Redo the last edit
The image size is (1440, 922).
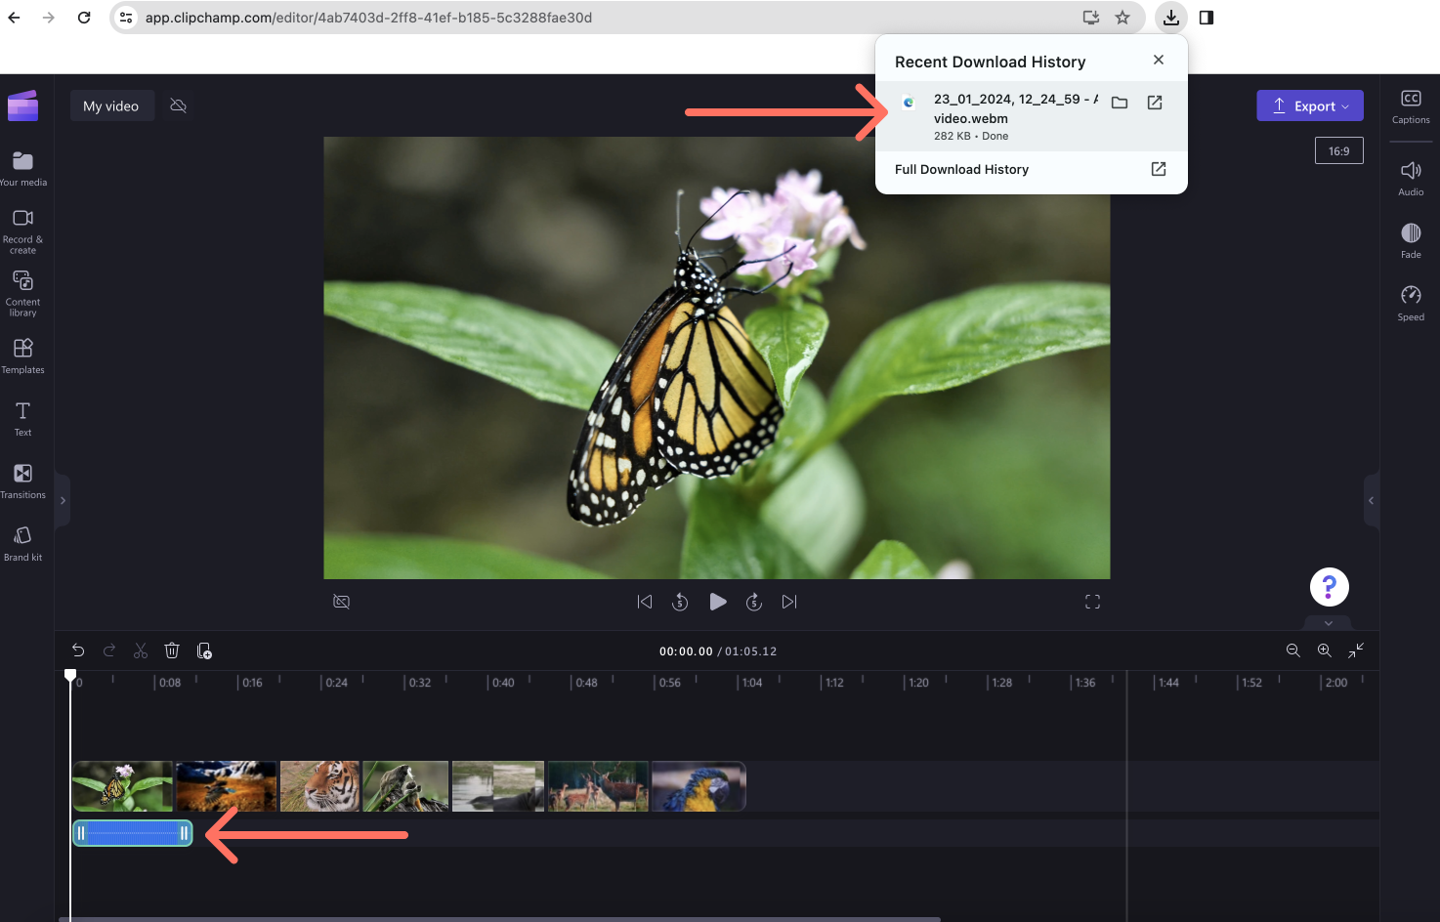pyautogui.click(x=109, y=650)
